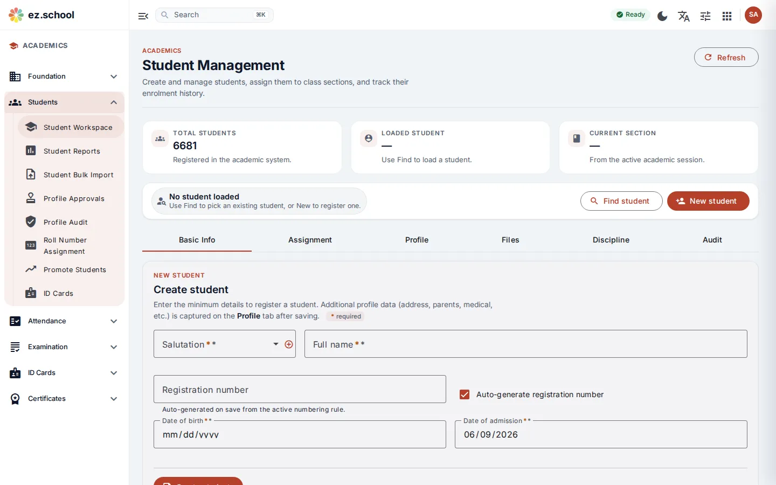776x485 pixels.
Task: Open Profile Approvals sidebar link
Action: coord(71,198)
